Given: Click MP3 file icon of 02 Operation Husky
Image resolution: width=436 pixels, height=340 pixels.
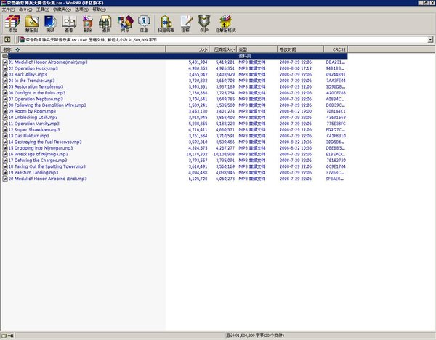Looking at the screenshot, I should tap(5, 68).
